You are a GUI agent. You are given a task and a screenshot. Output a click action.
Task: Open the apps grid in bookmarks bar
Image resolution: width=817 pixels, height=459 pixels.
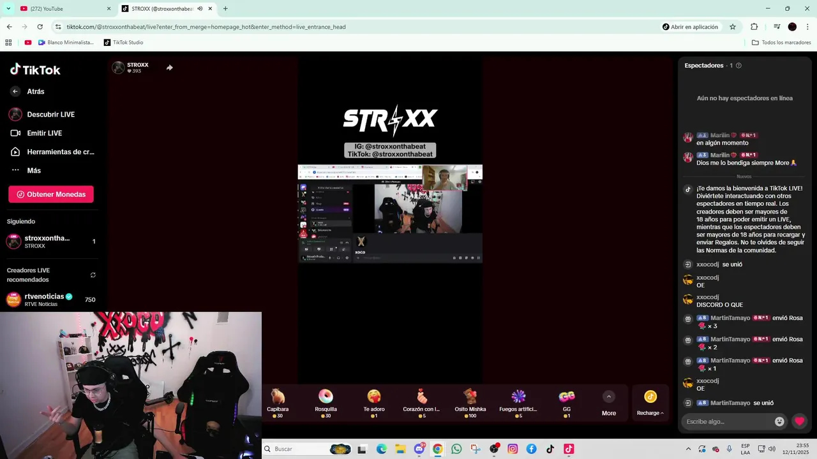tap(8, 43)
